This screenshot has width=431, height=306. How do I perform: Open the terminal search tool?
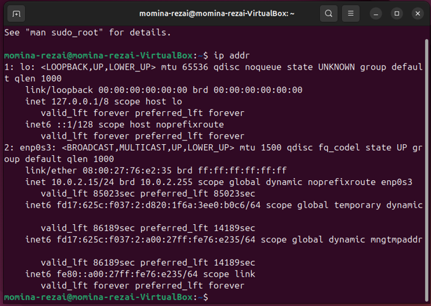tap(328, 13)
